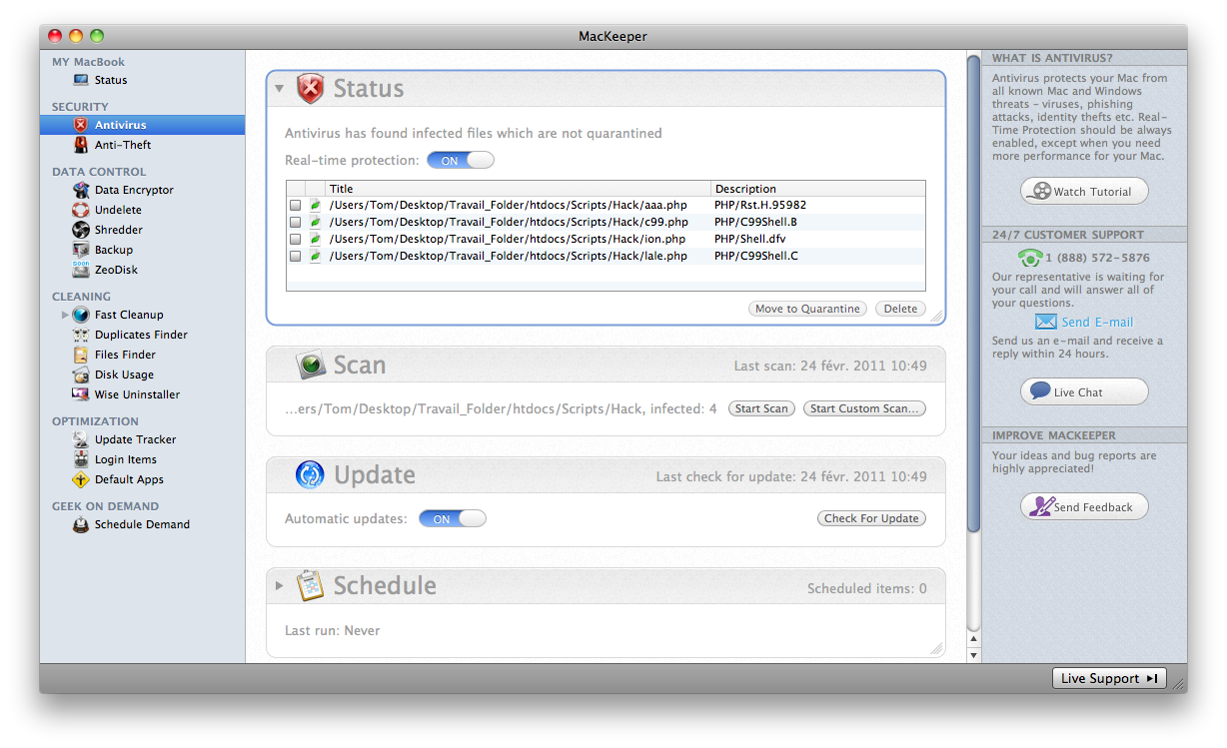This screenshot has width=1227, height=748.
Task: Click the Antivirus shield icon in sidebar
Action: click(x=81, y=125)
